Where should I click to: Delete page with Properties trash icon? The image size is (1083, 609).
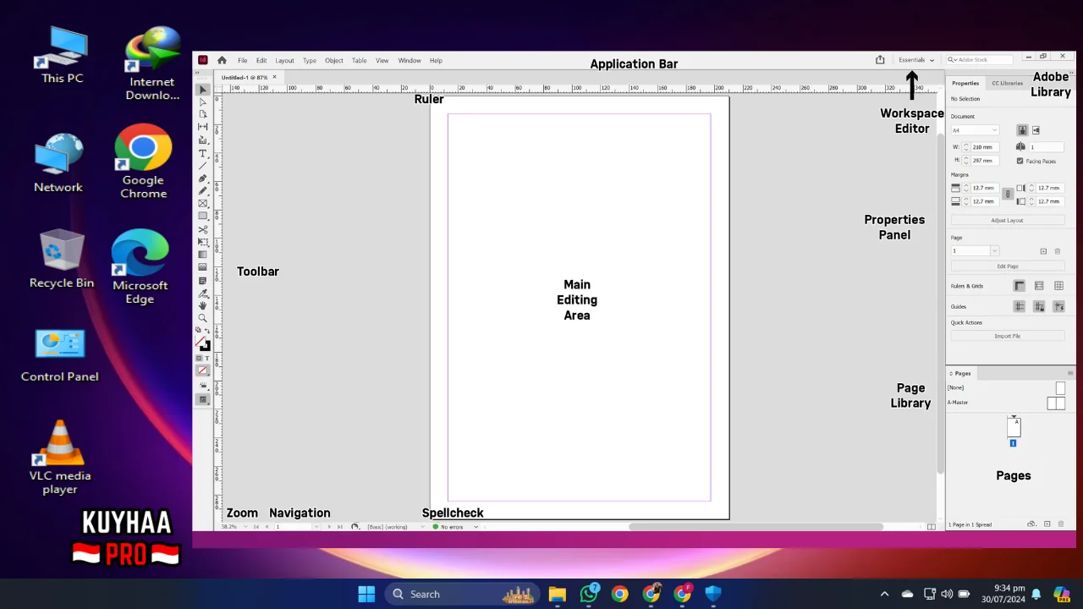(x=1058, y=251)
